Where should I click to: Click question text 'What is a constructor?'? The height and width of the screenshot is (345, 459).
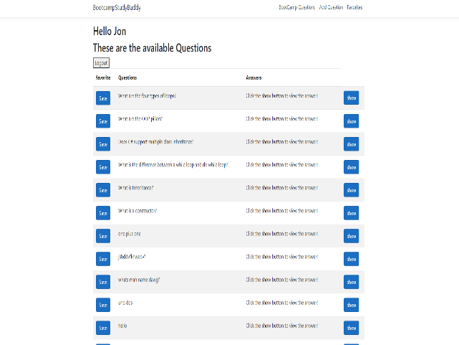point(137,211)
